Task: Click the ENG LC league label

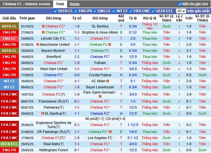Action: [x=9, y=39]
